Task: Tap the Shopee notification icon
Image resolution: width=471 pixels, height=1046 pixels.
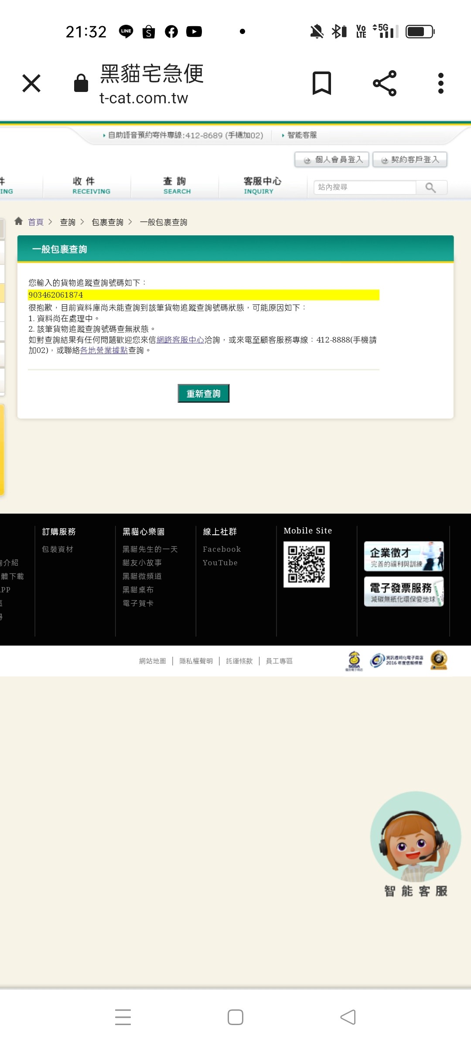Action: pyautogui.click(x=149, y=31)
